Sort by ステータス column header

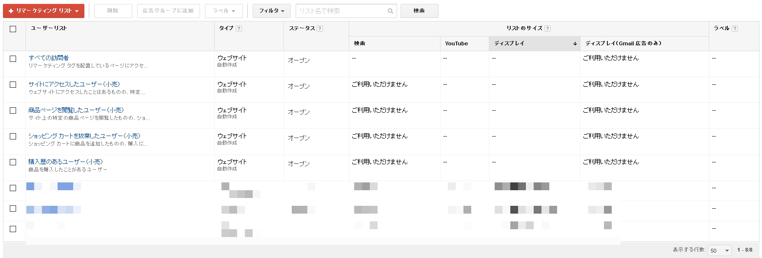tap(302, 28)
